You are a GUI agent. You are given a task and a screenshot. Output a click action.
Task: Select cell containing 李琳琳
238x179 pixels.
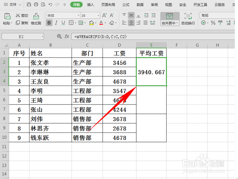pyautogui.click(x=50, y=72)
